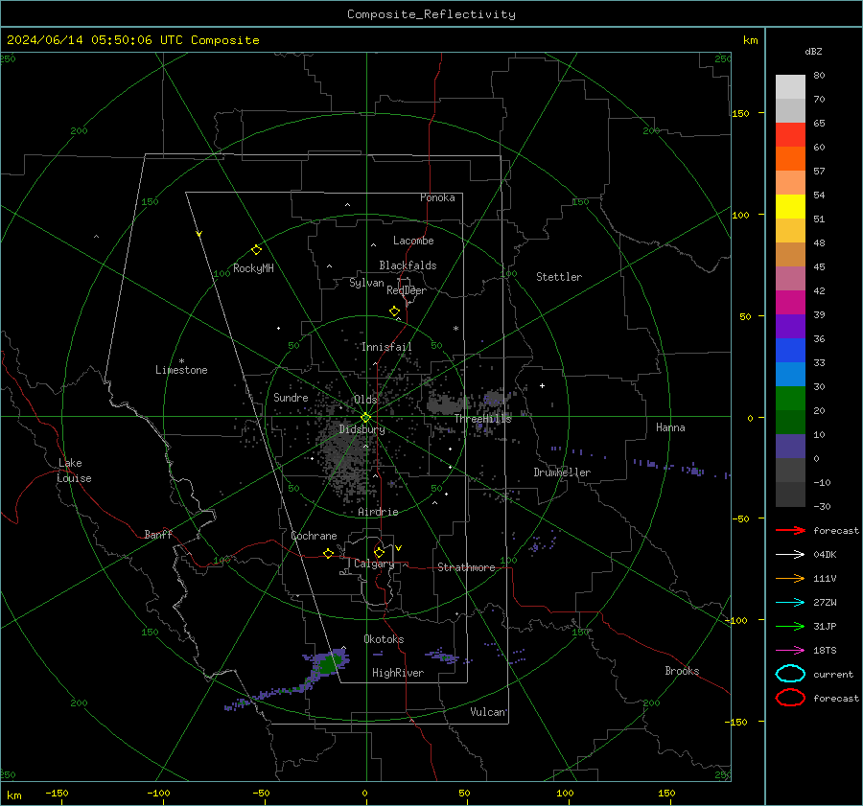Pick the bright yellow dBZ legend swatch

790,207
